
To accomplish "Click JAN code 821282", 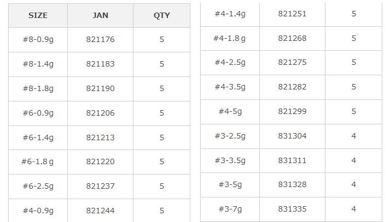I will pos(292,87).
